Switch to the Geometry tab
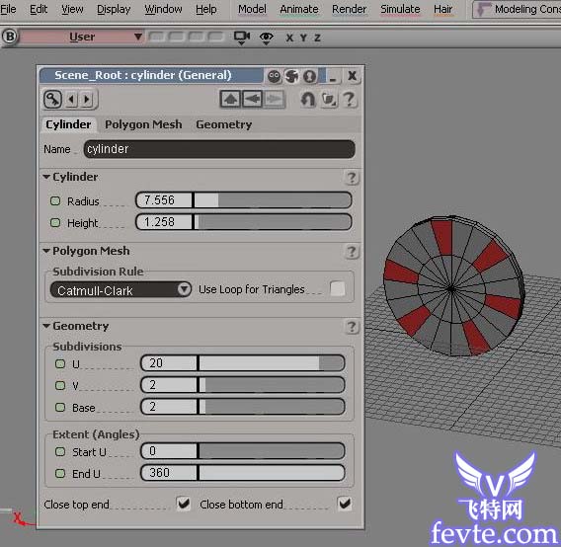 click(x=223, y=124)
